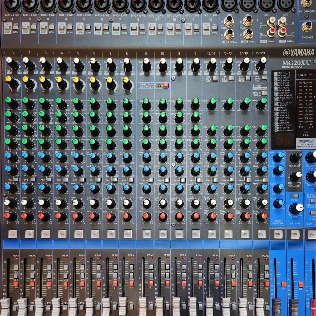This screenshot has width=316, height=316.
Task: Engage the PAD 26dB switch on channel 1
Action: pos(7,28)
